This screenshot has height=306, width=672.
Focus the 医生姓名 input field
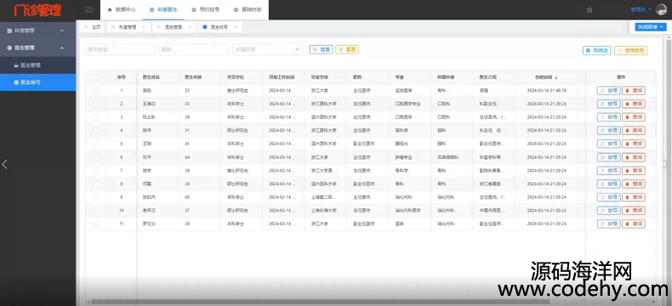(x=120, y=49)
